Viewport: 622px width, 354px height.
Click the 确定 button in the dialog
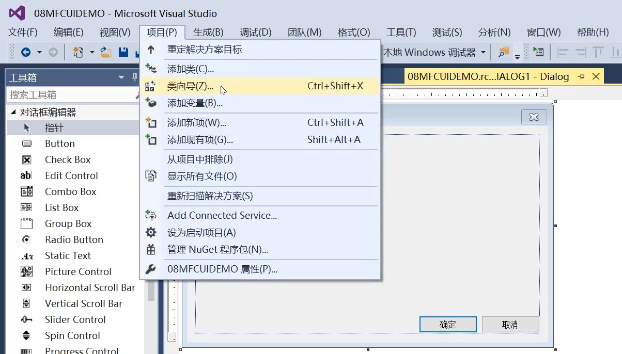(x=448, y=325)
